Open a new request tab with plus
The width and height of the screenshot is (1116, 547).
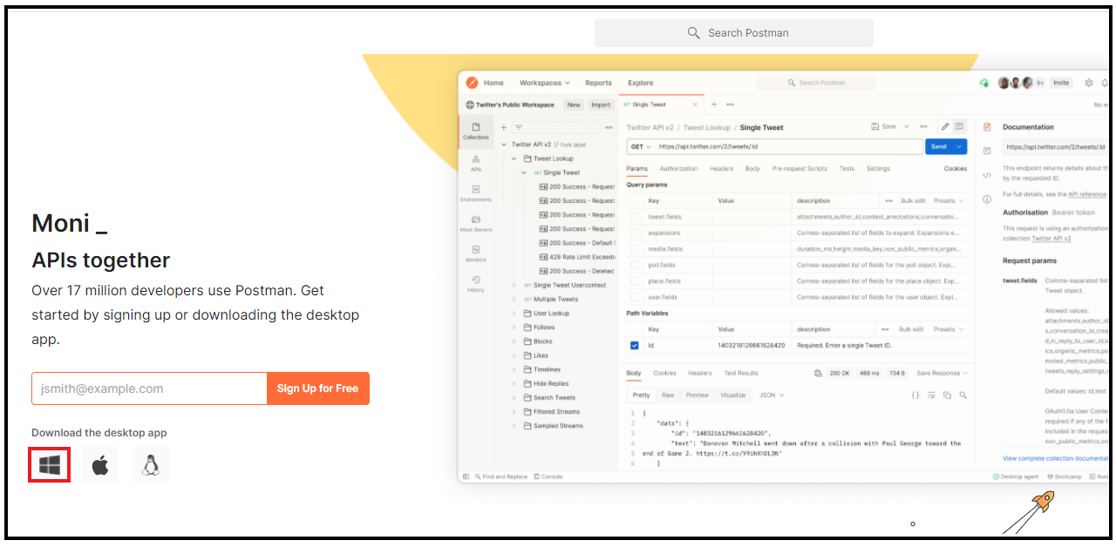click(x=714, y=105)
